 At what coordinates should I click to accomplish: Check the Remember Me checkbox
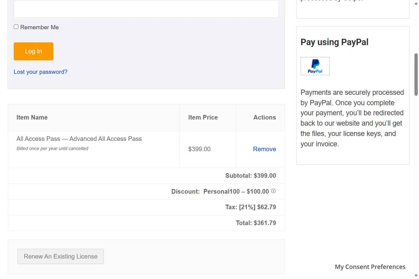(16, 27)
